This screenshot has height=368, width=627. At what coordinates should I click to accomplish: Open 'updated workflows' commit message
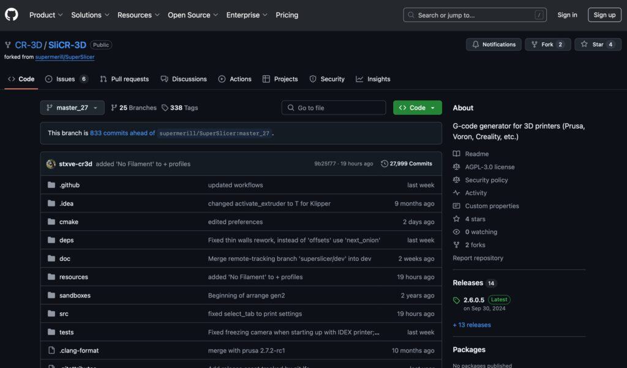[x=236, y=185]
